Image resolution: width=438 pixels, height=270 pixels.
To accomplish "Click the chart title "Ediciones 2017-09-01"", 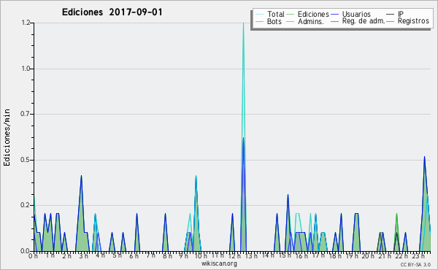I will tap(112, 12).
